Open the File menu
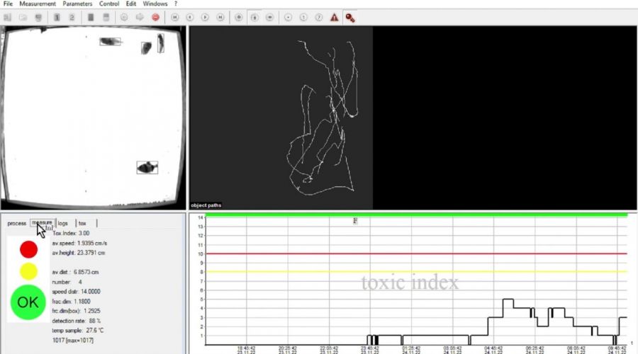638x354 pixels. [8, 4]
